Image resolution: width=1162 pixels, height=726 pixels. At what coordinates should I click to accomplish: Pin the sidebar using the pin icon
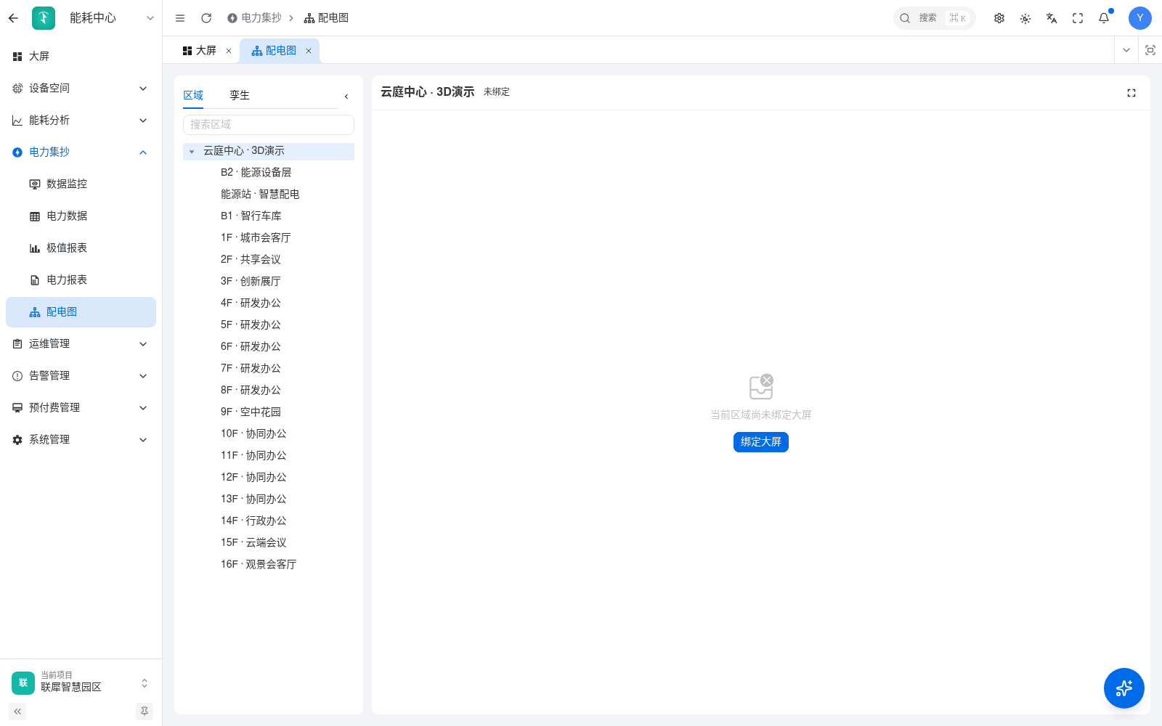click(145, 711)
